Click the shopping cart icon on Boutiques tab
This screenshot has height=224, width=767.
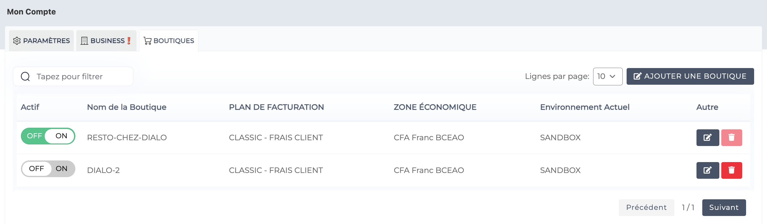147,40
